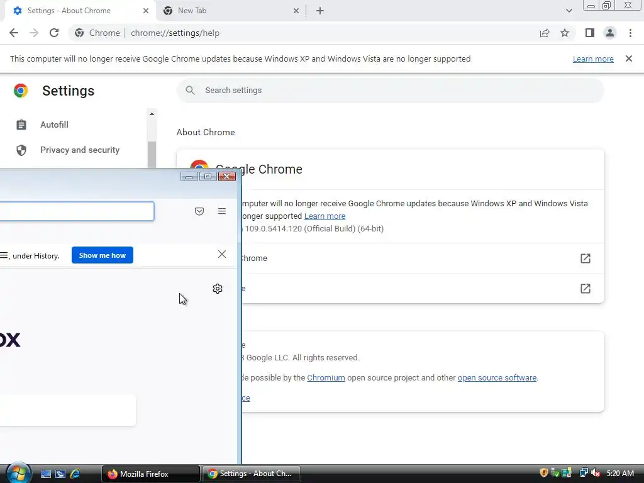
Task: Dismiss the Windows XP/Vista update infobar
Action: [x=629, y=58]
